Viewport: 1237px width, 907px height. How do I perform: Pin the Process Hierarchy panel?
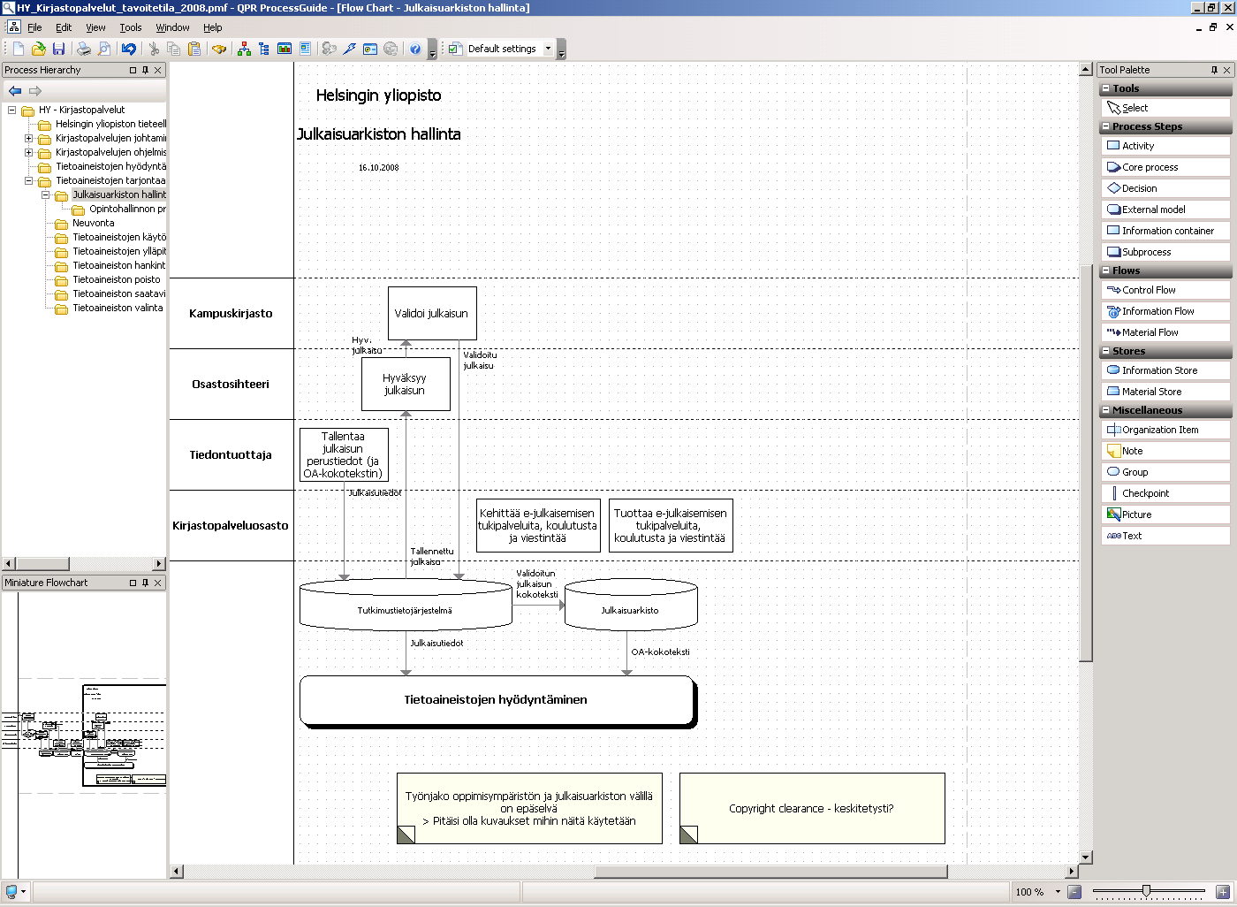click(146, 70)
